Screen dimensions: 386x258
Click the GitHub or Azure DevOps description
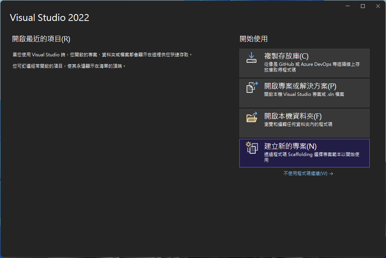point(312,67)
